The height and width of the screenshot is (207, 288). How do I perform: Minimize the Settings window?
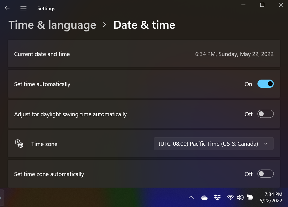[x=243, y=5]
